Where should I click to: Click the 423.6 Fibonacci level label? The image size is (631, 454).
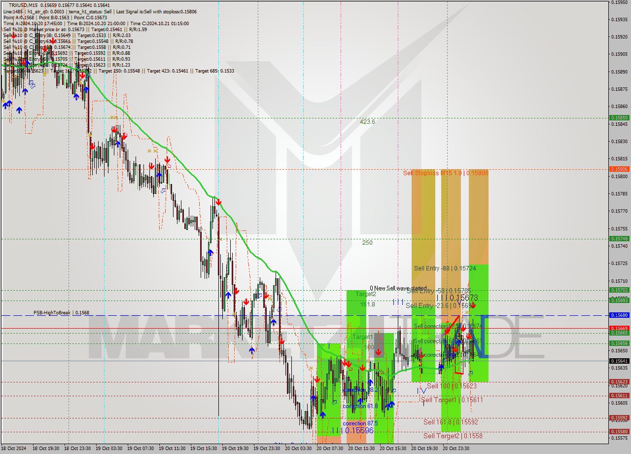[367, 121]
